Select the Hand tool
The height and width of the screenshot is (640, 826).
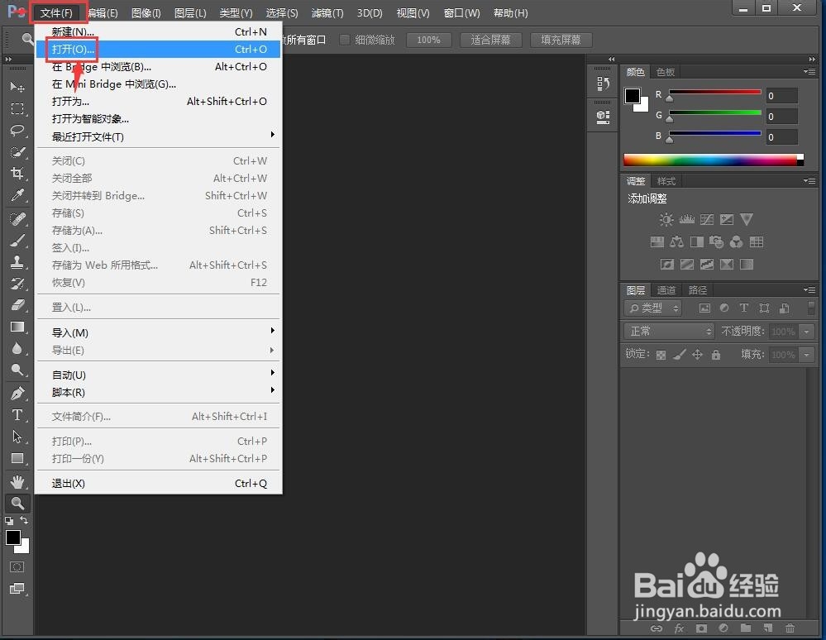tap(17, 481)
